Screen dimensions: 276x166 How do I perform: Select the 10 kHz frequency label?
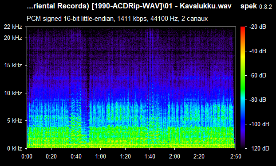click(x=13, y=93)
